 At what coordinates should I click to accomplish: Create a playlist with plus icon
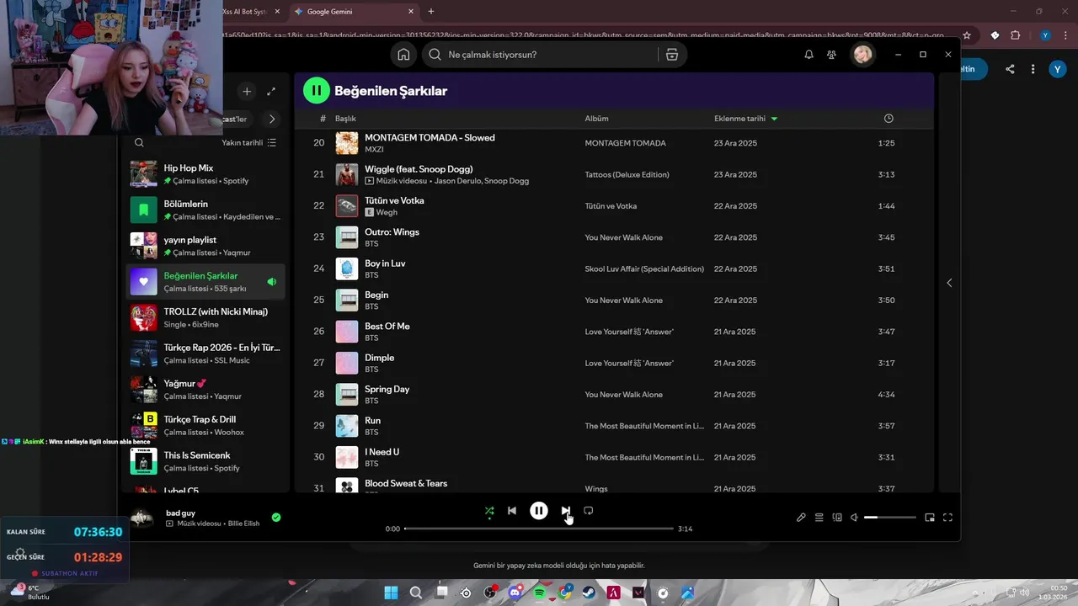pos(247,91)
